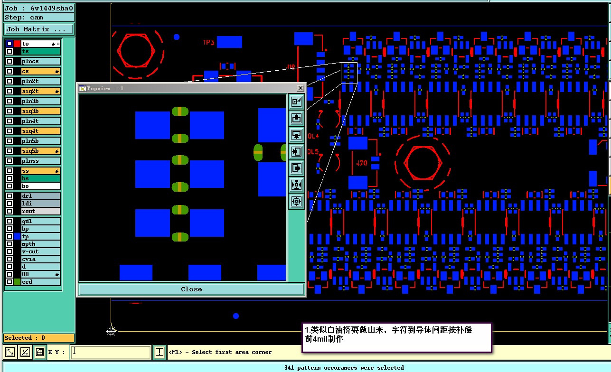Image resolution: width=611 pixels, height=372 pixels.
Task: Select layer name 'ts' in layer list
Action: (40, 51)
